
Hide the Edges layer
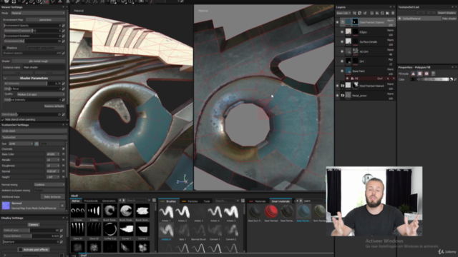(342, 32)
